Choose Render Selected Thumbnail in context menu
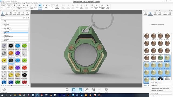This screenshot has width=173, height=97. point(157,81)
